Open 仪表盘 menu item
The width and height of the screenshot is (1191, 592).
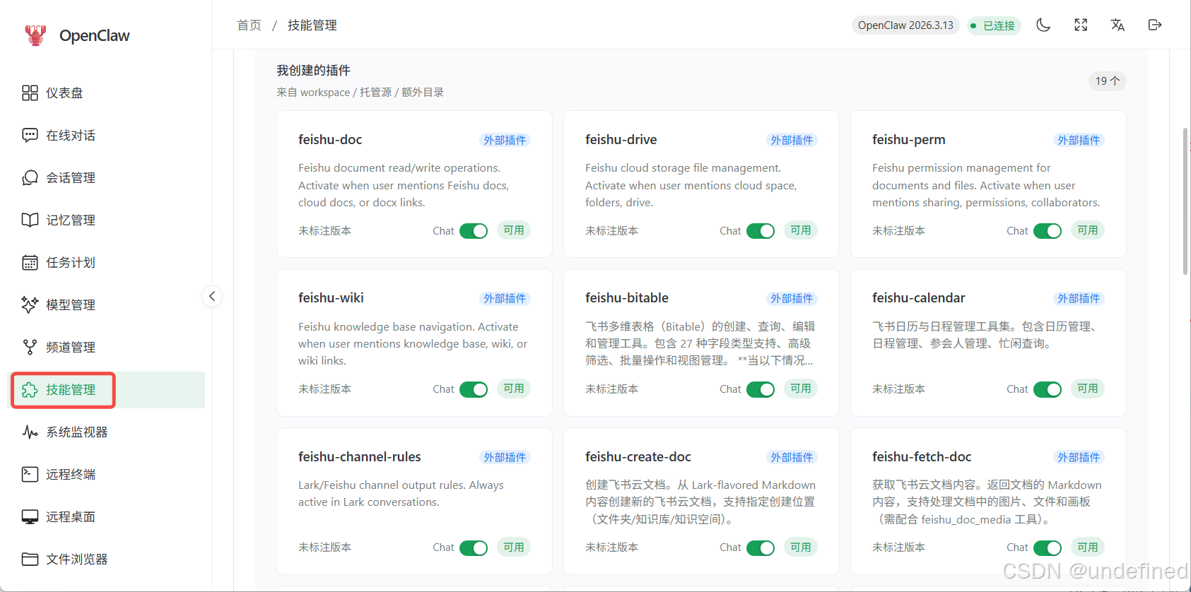pos(106,93)
